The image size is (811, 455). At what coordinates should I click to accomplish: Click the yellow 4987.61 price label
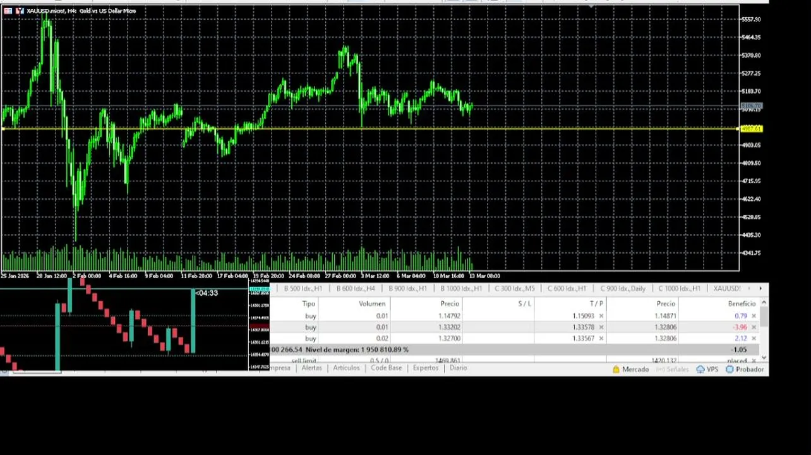751,129
